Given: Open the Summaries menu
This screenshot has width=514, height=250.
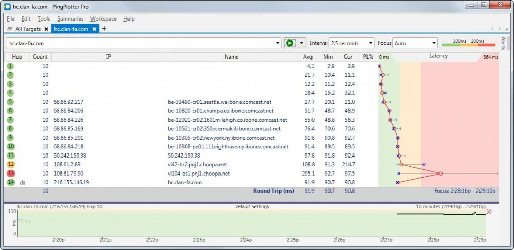Looking at the screenshot, I should (70, 18).
